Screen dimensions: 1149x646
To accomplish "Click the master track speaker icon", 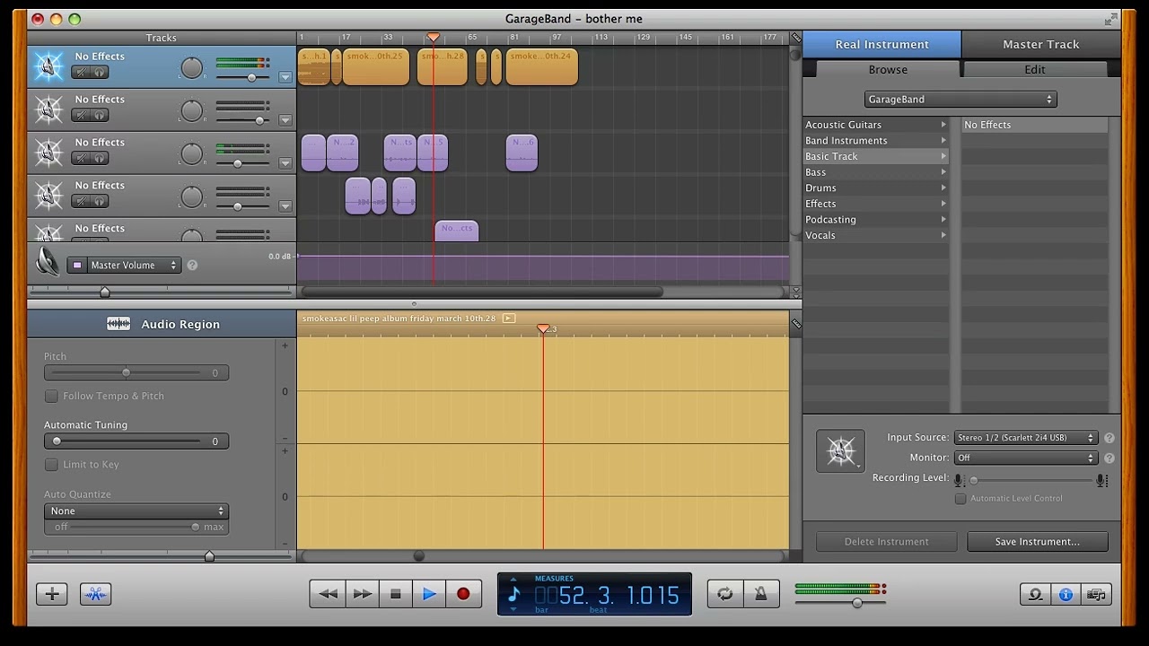I will tap(48, 262).
